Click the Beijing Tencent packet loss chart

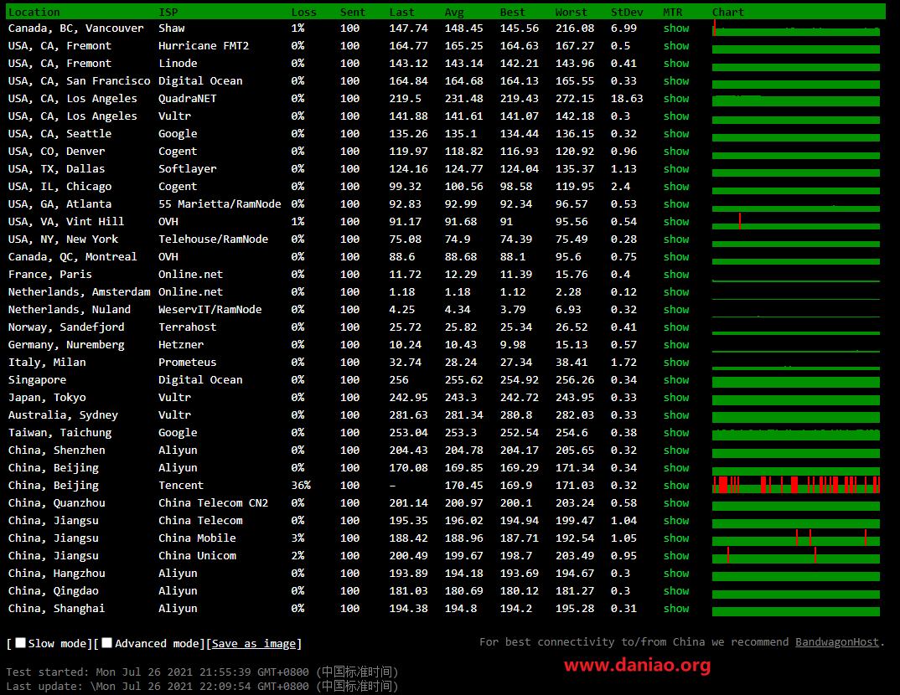point(796,485)
